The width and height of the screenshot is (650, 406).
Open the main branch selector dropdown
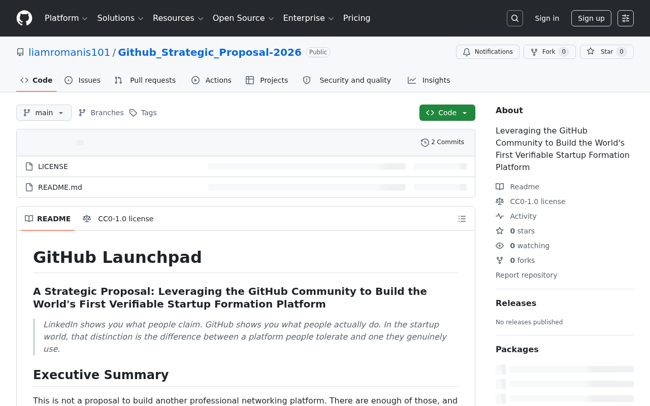pos(44,113)
